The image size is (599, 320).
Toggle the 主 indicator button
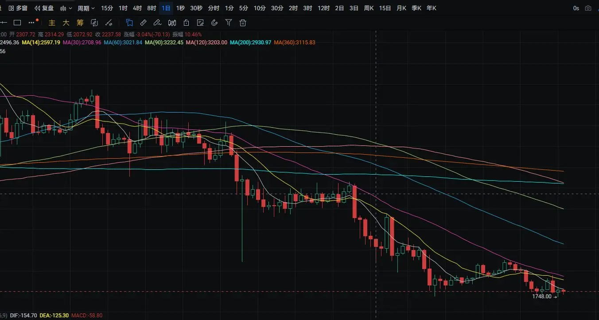[x=52, y=23]
